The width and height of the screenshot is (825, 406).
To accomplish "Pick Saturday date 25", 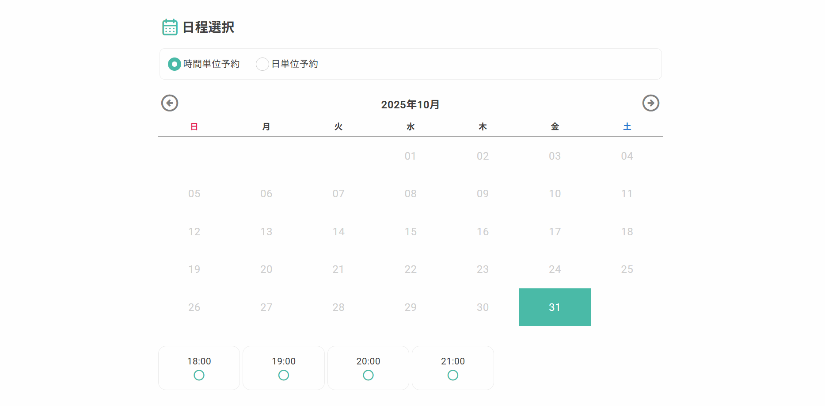I will coord(627,269).
